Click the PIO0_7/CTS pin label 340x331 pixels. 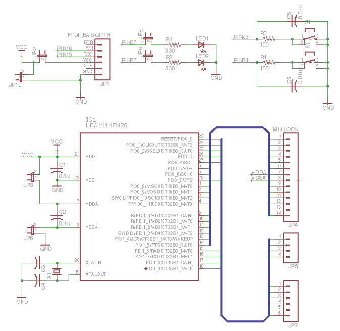180,180
